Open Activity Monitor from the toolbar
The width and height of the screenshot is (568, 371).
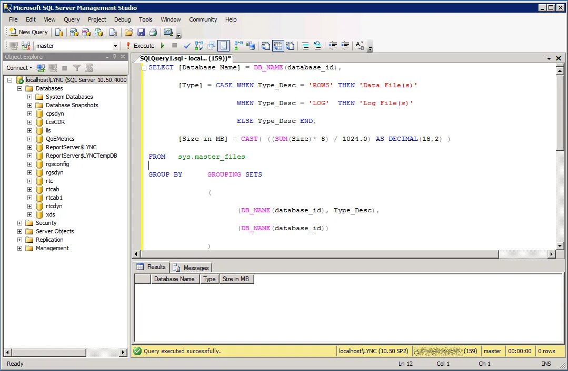point(168,32)
